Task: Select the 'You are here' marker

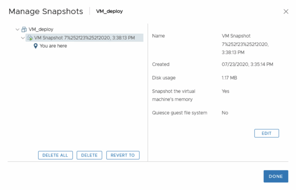Action: [x=53, y=46]
